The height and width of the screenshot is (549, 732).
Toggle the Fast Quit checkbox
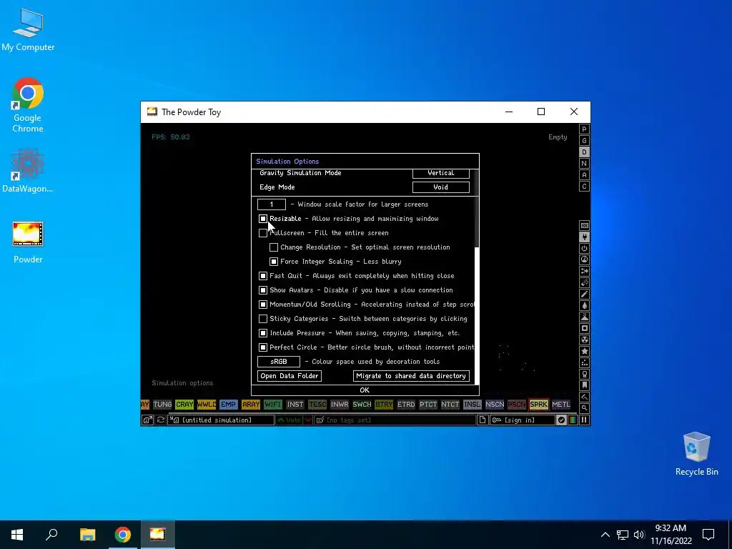coord(263,276)
